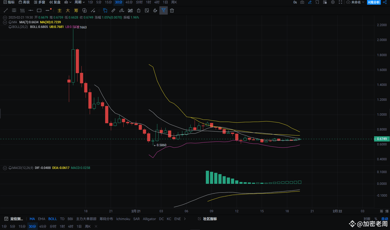Click the 0.6749 current price label

point(382,139)
